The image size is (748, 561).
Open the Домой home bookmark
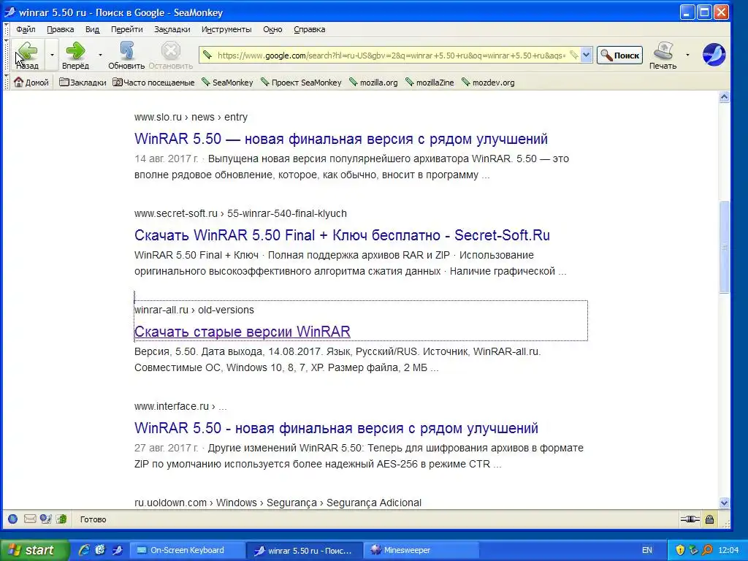31,82
